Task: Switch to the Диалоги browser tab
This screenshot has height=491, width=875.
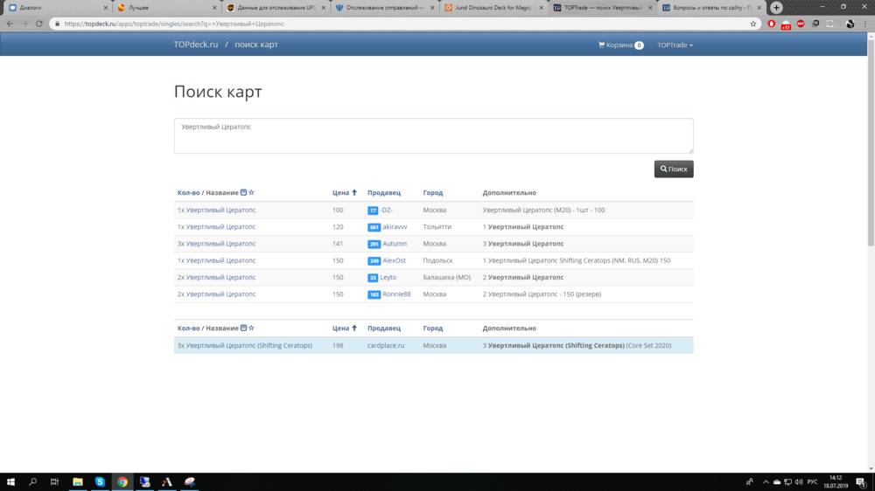Action: 52,7
